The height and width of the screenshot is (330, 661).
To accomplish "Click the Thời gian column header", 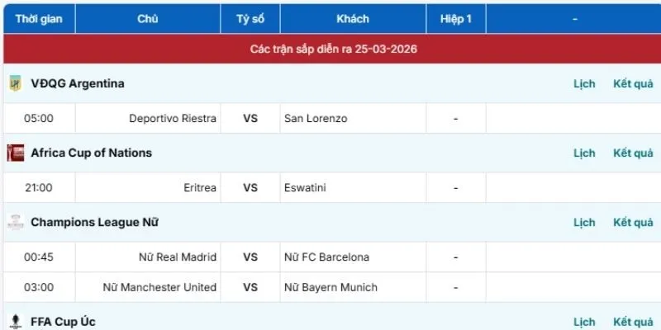I will 39,18.
